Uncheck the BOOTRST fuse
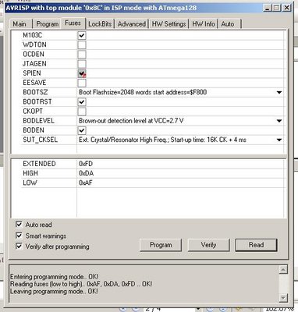Viewport: 298px width, 312px height. point(82,102)
